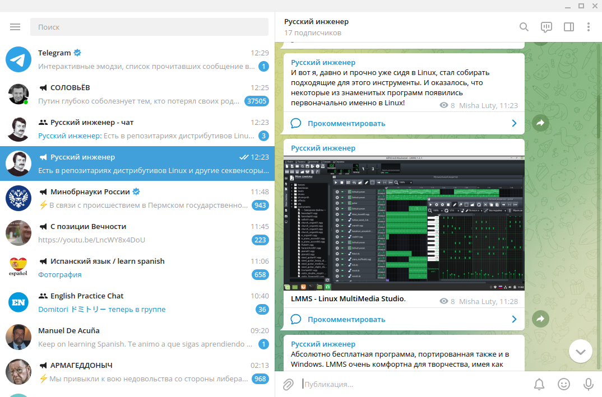Open the АРМАГЕДДОНЫЧ channel
The height and width of the screenshot is (397, 602).
click(137, 372)
